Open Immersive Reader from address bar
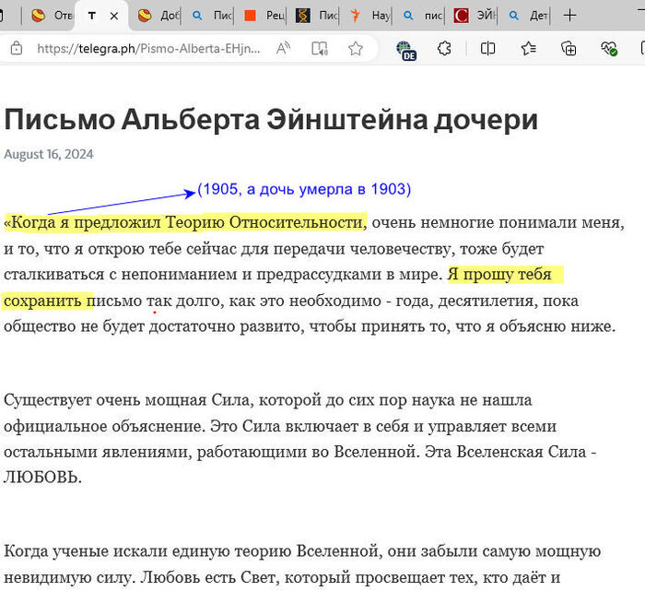 [320, 49]
